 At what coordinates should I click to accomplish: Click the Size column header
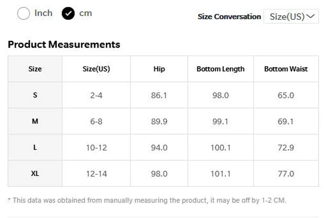[35, 69]
